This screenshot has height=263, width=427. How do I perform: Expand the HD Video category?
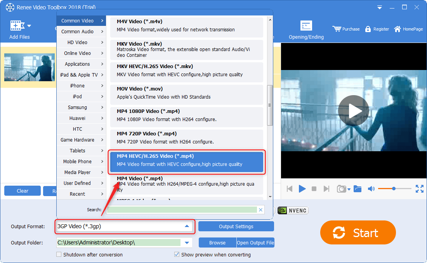pyautogui.click(x=81, y=43)
